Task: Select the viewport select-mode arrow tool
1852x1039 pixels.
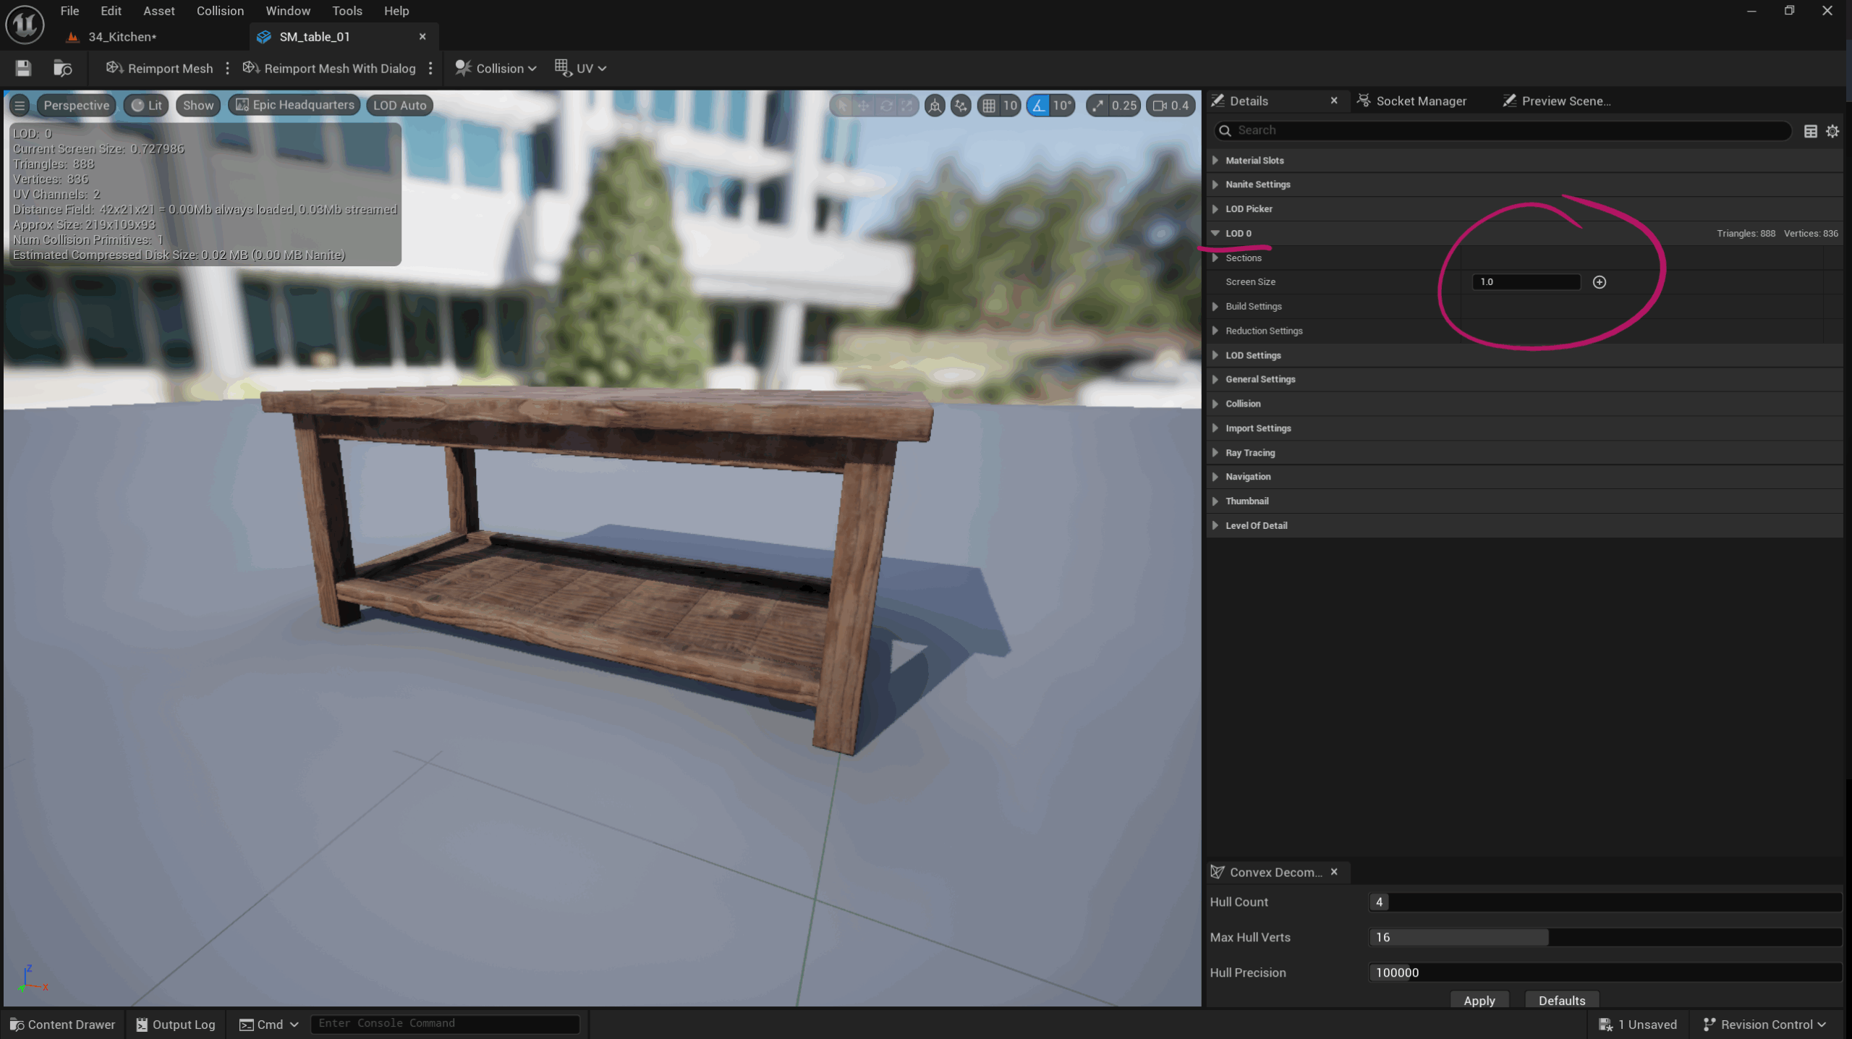Action: [x=842, y=106]
